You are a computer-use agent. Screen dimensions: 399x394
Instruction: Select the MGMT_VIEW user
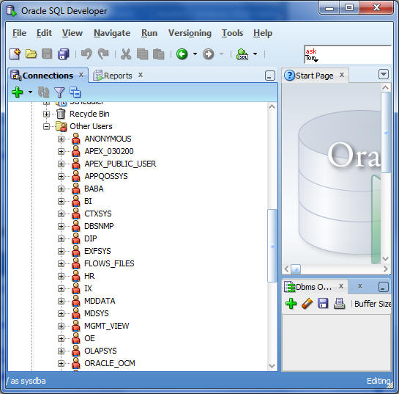coord(107,326)
